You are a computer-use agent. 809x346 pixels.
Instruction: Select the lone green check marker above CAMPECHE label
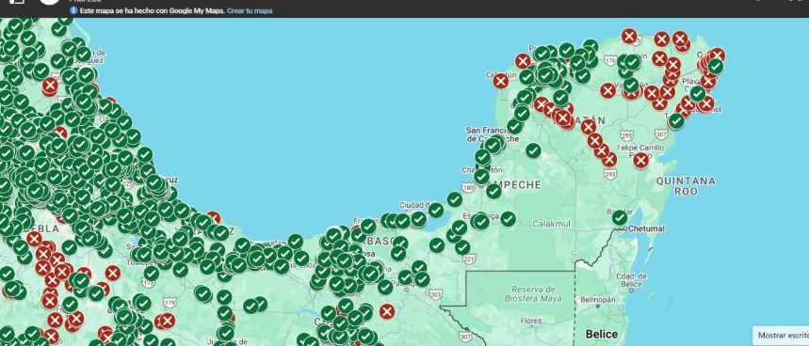[x=533, y=150]
